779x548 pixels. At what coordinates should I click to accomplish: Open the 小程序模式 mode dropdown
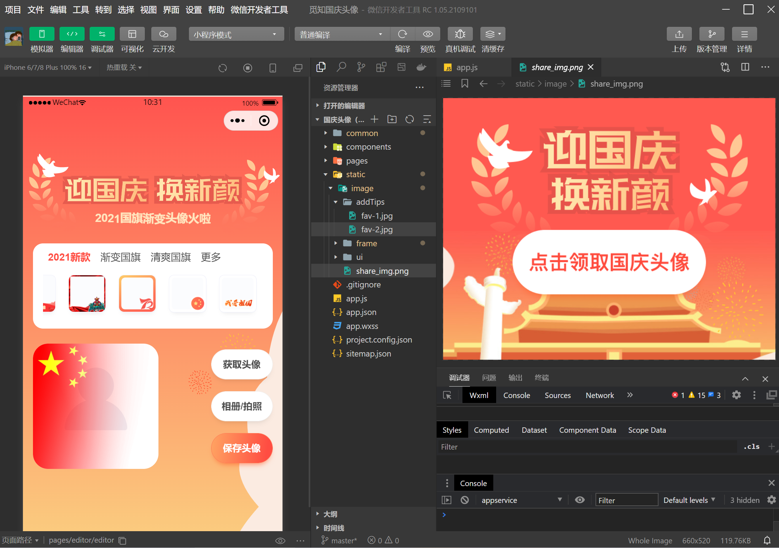pyautogui.click(x=236, y=34)
